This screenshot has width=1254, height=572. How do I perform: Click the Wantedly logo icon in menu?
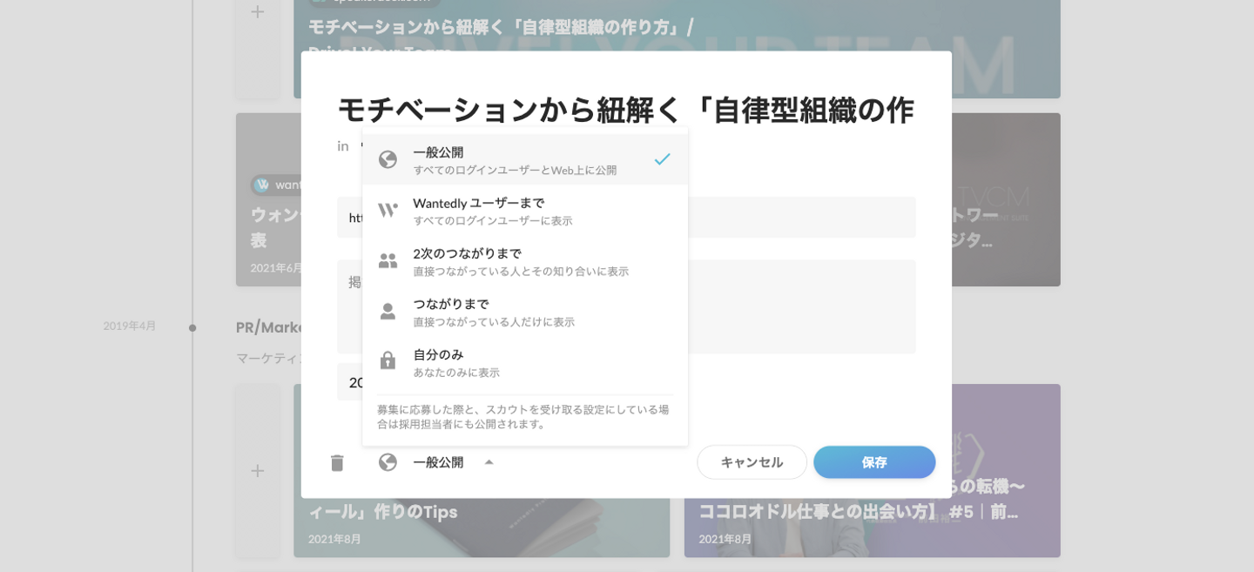[x=388, y=210]
